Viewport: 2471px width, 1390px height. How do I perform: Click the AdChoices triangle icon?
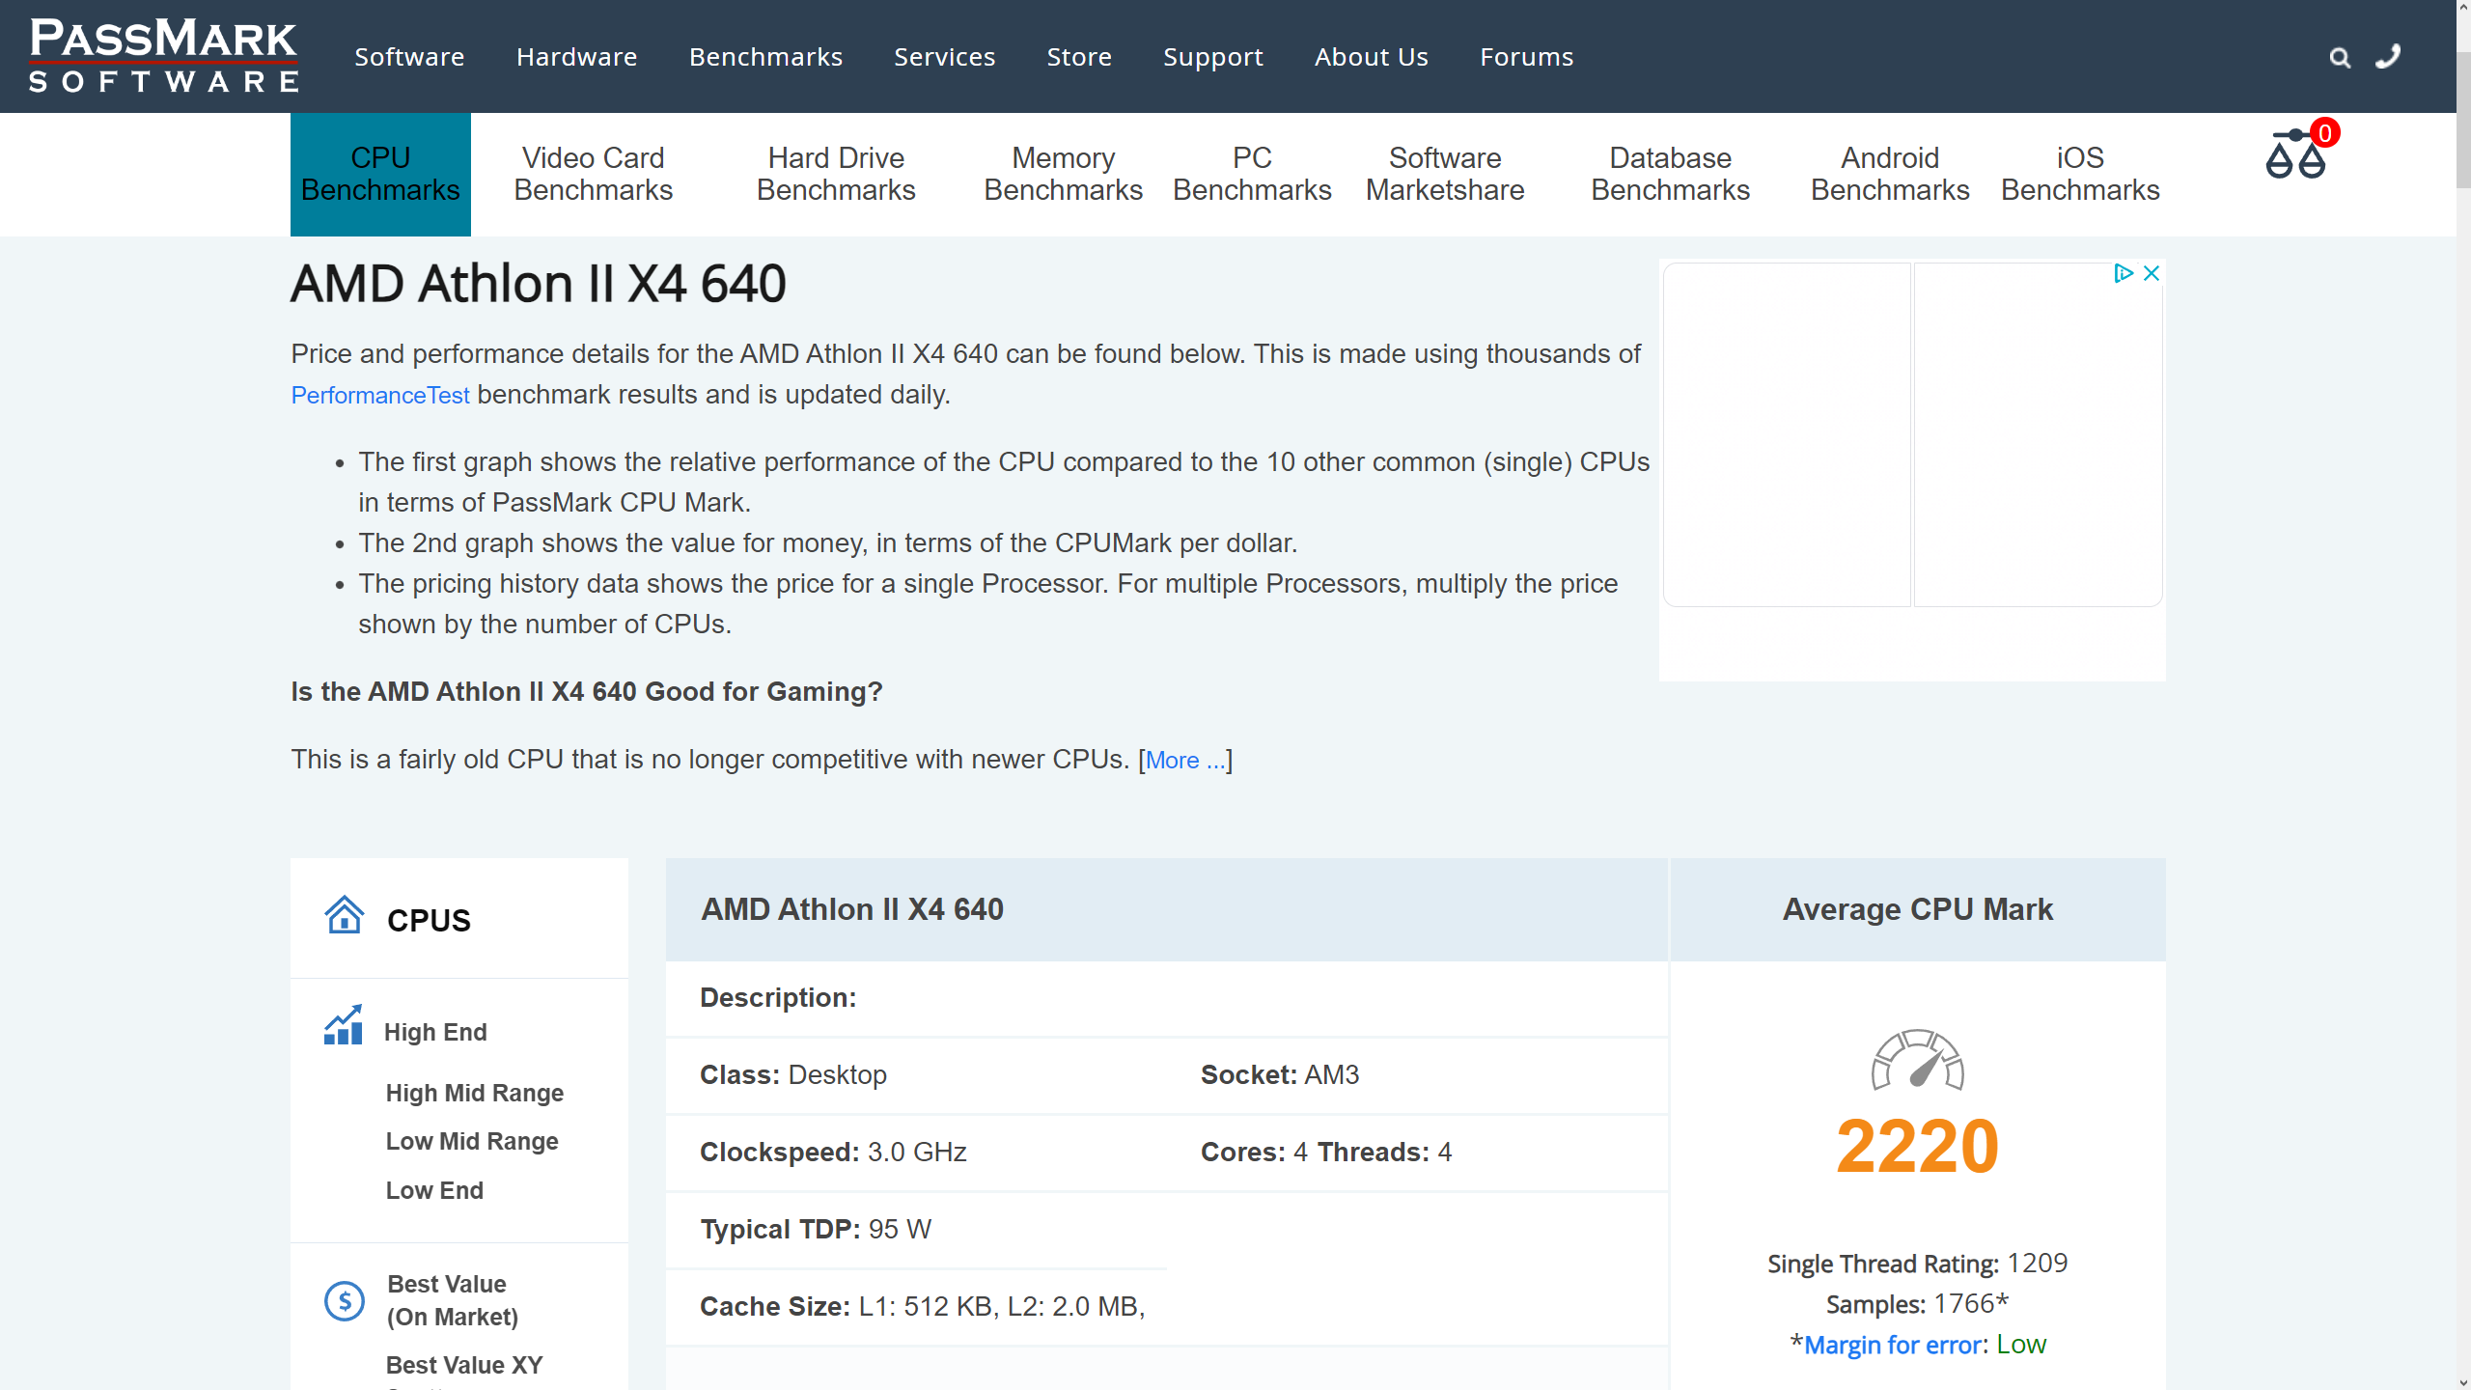coord(2123,273)
